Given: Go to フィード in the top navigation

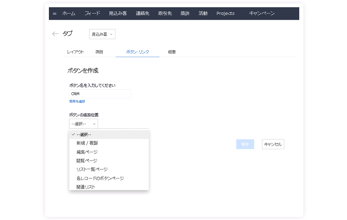Looking at the screenshot, I should tap(92, 14).
